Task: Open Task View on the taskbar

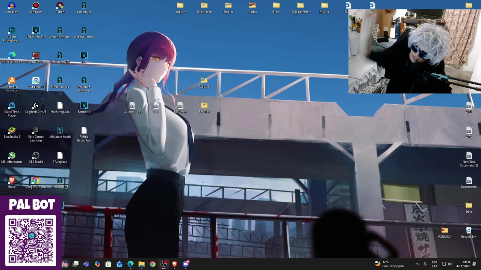Action: pos(76,264)
